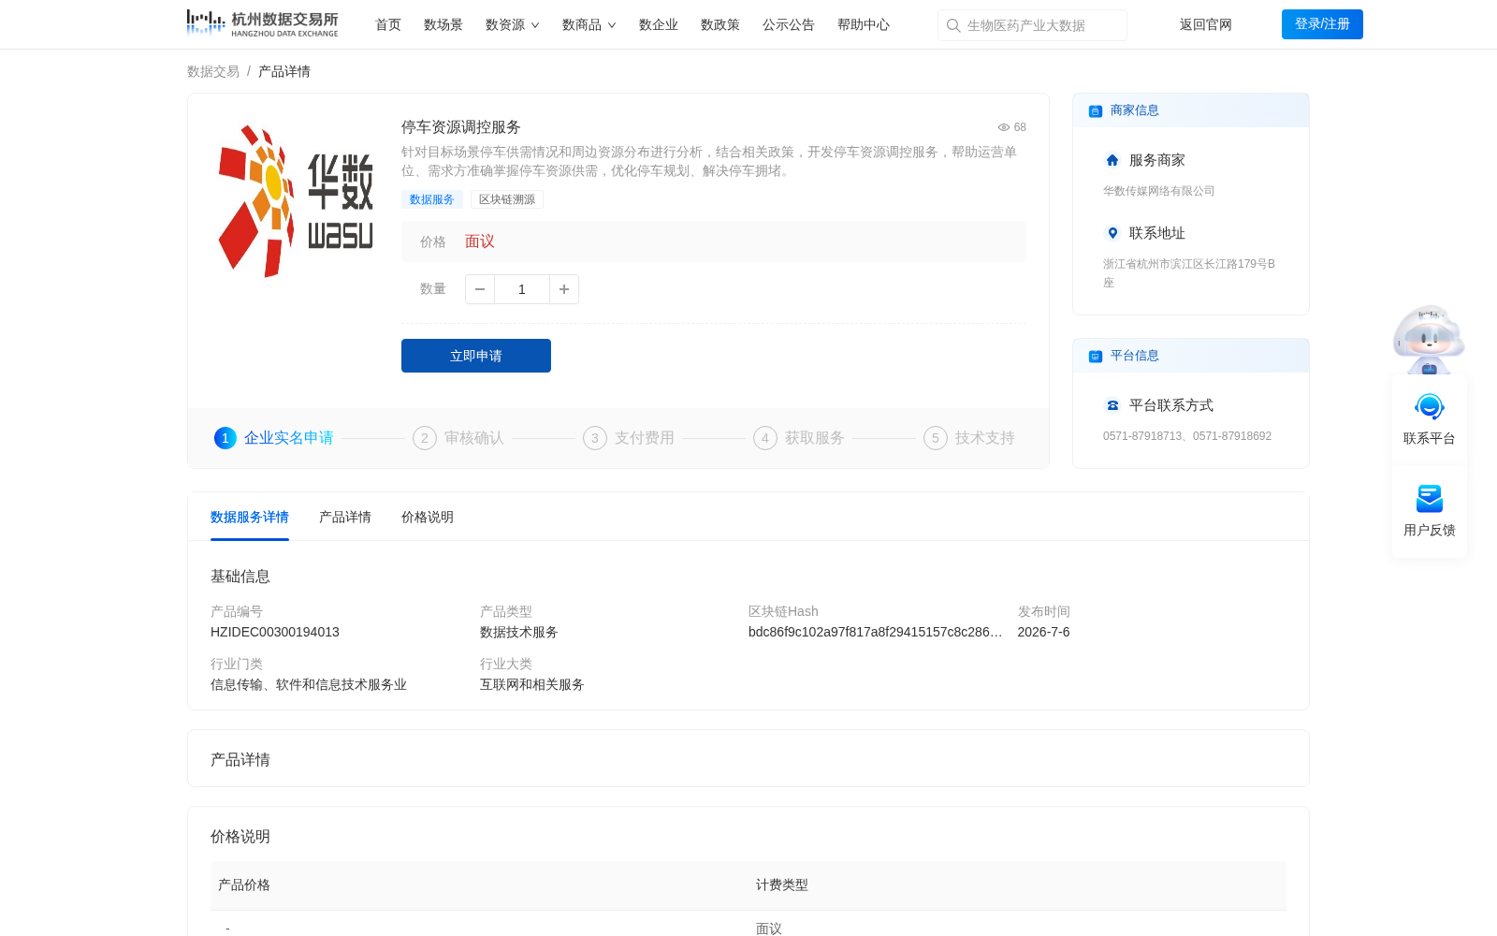Open the 数政策 nav item

tap(720, 25)
